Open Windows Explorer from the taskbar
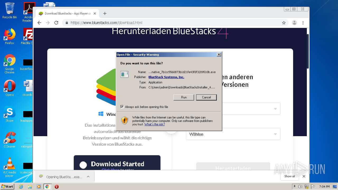Viewport: 338px width, 190px height. coord(30,187)
